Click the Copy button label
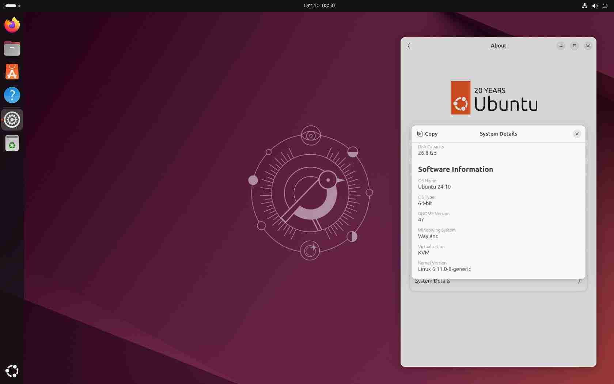The width and height of the screenshot is (614, 384). point(431,134)
